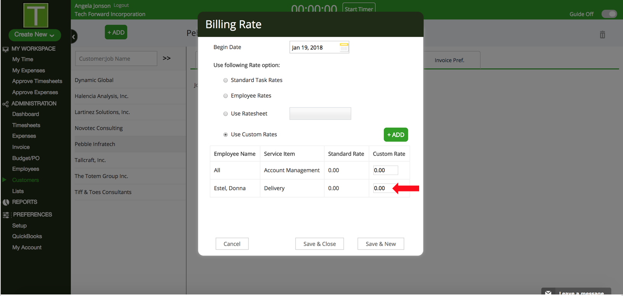The width and height of the screenshot is (623, 296).
Task: Select Use Ratesheet radio option
Action: [x=226, y=114]
